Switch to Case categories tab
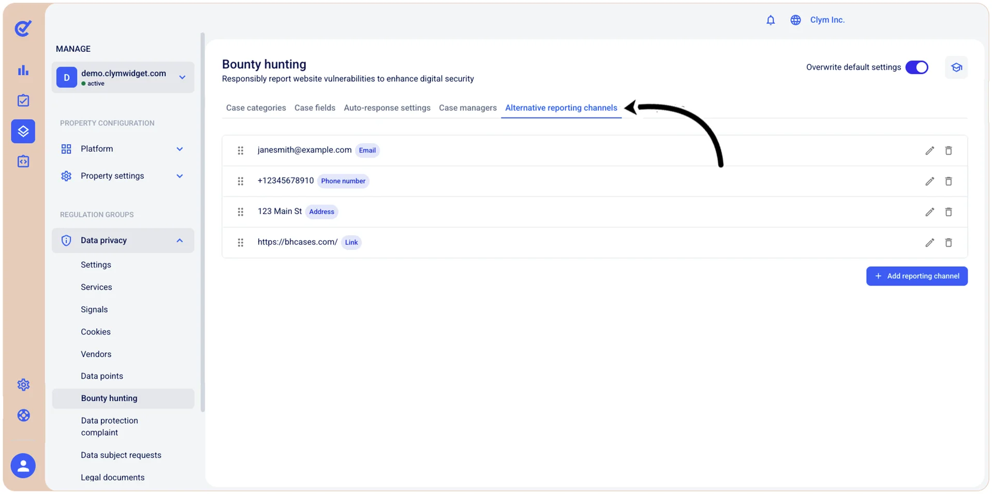992x494 pixels. [256, 108]
